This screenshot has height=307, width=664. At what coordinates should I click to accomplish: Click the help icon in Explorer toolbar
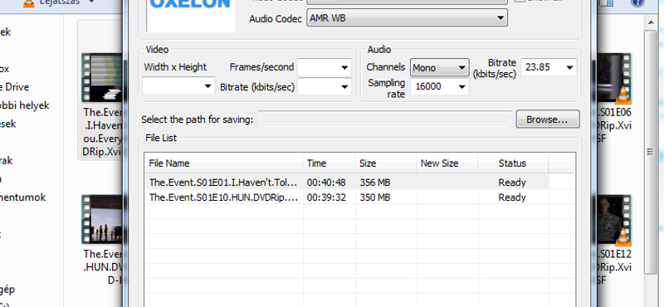638,3
